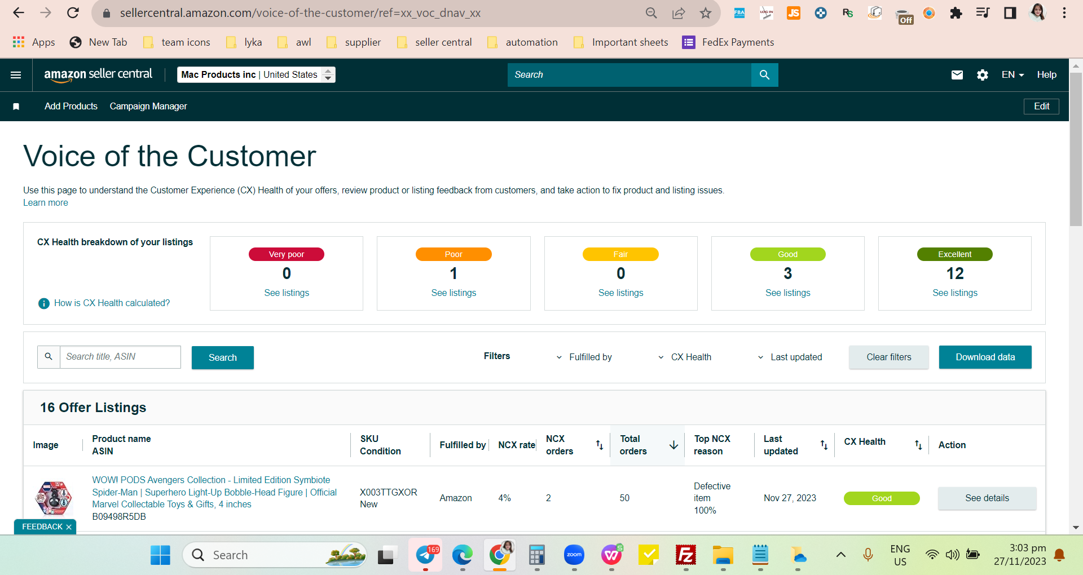The width and height of the screenshot is (1083, 575).
Task: Close the FEEDBACK tab
Action: 69,527
